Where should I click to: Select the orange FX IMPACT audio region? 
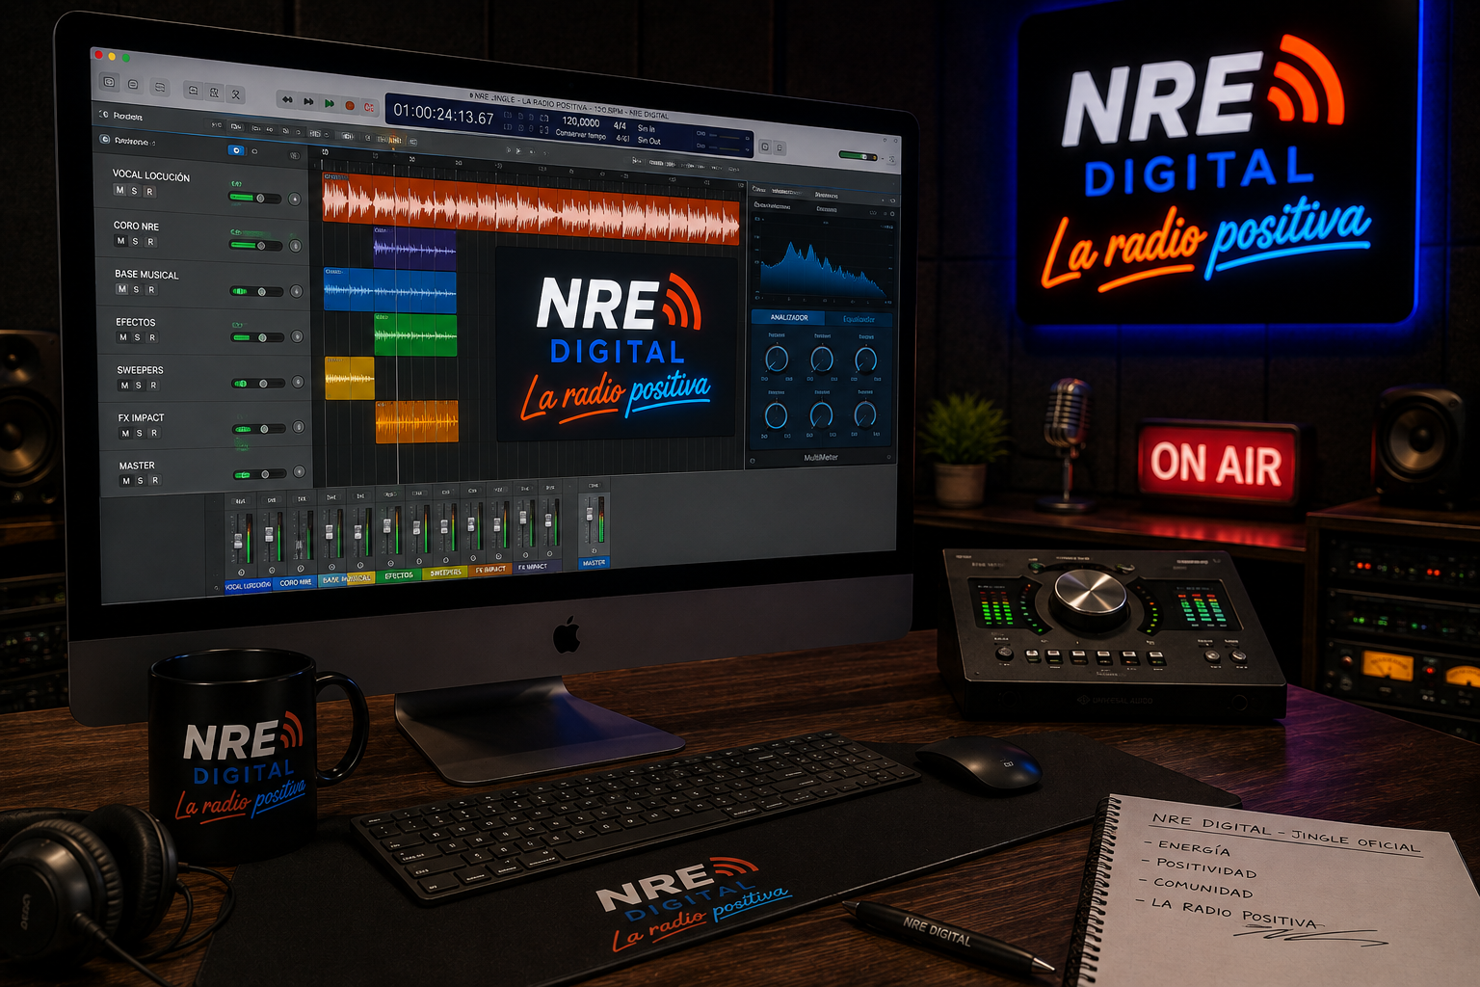pyautogui.click(x=416, y=422)
